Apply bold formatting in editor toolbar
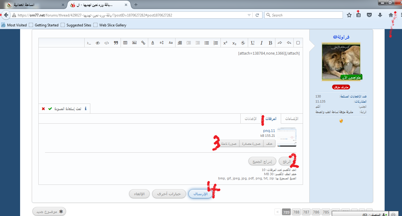The width and height of the screenshot is (402, 216). tap(270, 43)
